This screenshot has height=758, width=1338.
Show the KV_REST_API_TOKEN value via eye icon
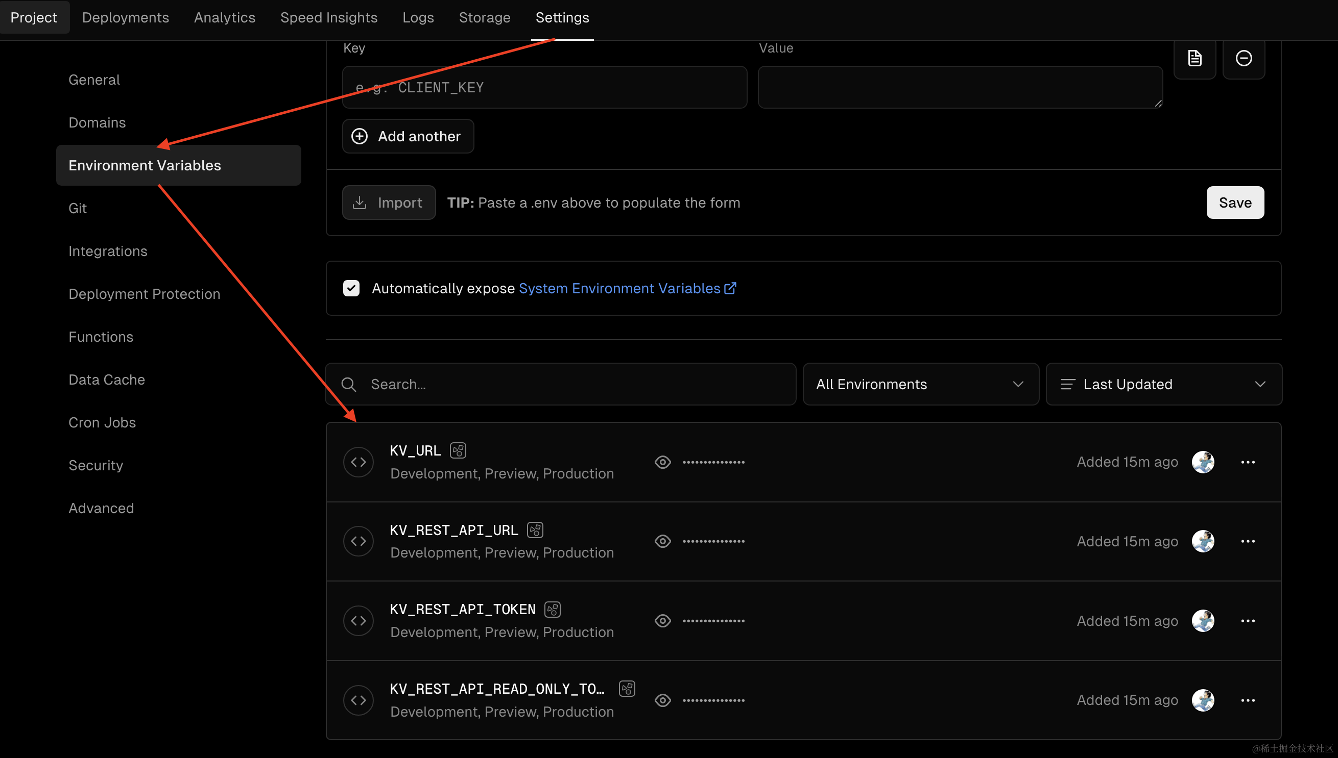(x=662, y=621)
